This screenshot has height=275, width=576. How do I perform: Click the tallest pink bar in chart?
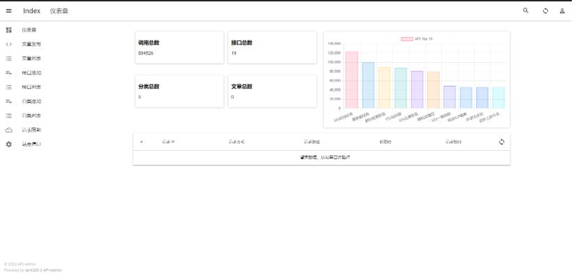[x=352, y=80]
